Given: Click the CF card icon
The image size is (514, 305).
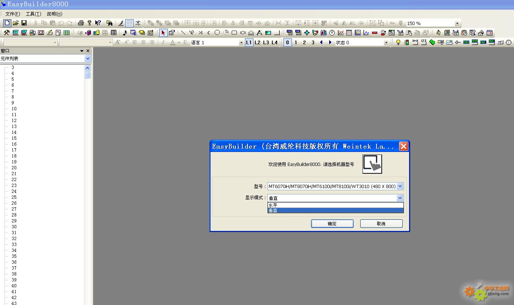Looking at the screenshot, I should click(x=41, y=33).
